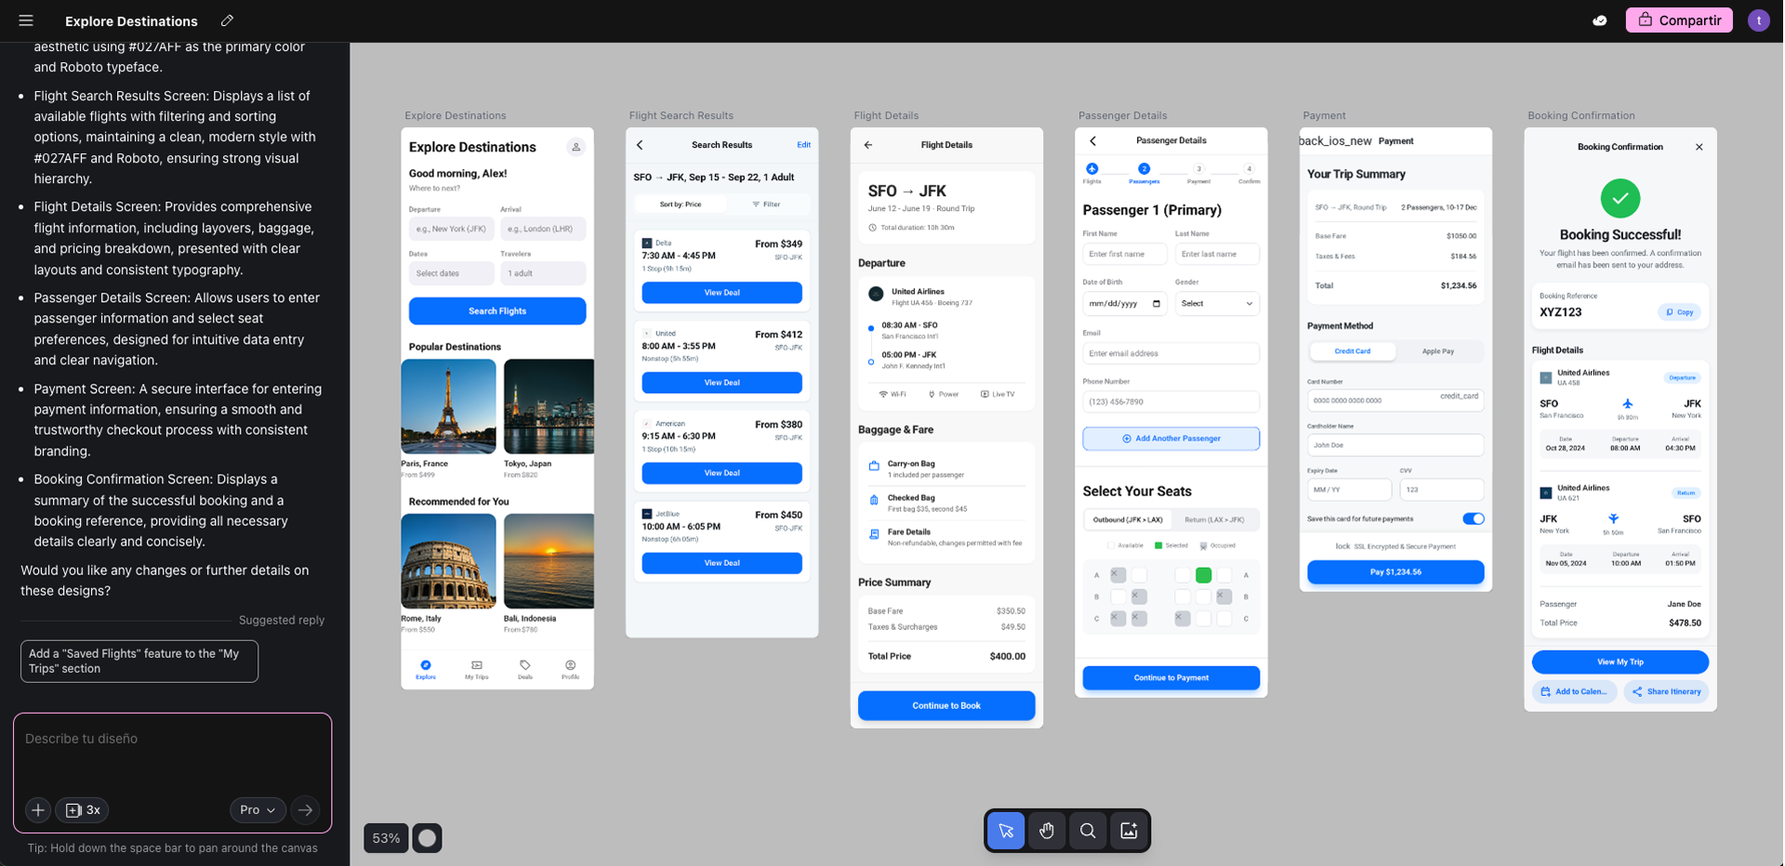Close the Booking Confirmation screen
The image size is (1785, 866).
click(x=1699, y=147)
